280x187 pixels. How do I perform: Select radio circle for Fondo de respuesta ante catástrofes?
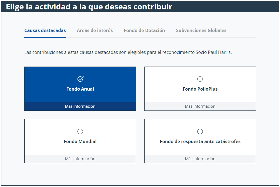(200, 131)
